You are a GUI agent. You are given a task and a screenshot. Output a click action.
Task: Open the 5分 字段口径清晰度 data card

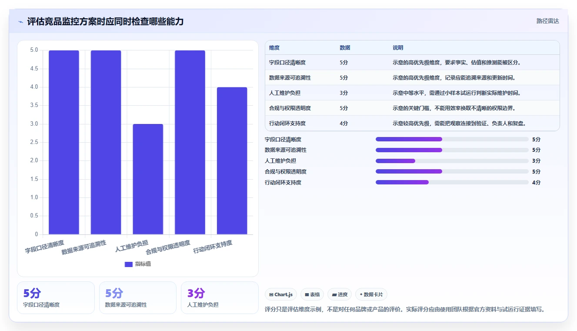(56, 298)
